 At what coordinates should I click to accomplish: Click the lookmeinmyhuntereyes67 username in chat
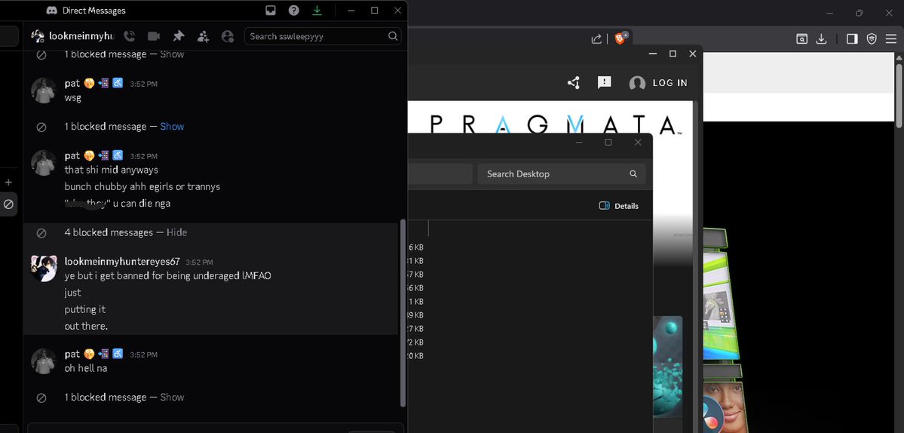122,262
